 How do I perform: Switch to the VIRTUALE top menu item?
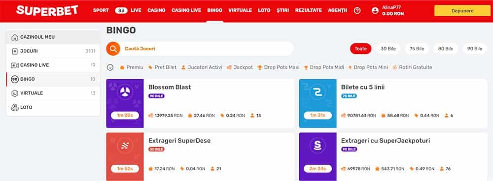click(240, 10)
